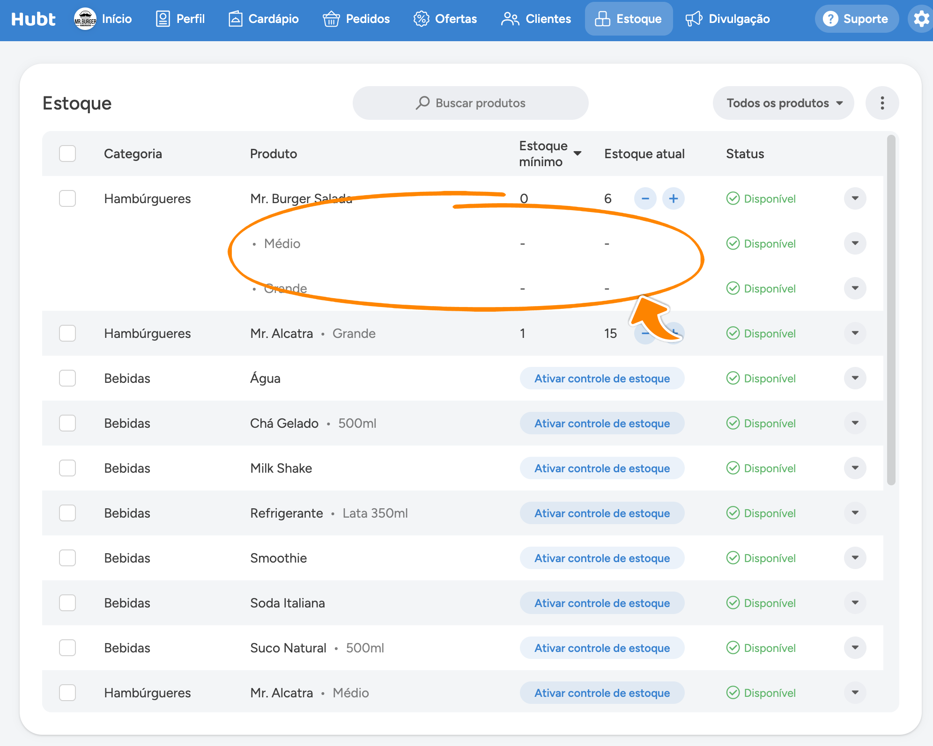The height and width of the screenshot is (746, 933).
Task: Open status dropdown for Água row
Action: pyautogui.click(x=855, y=378)
